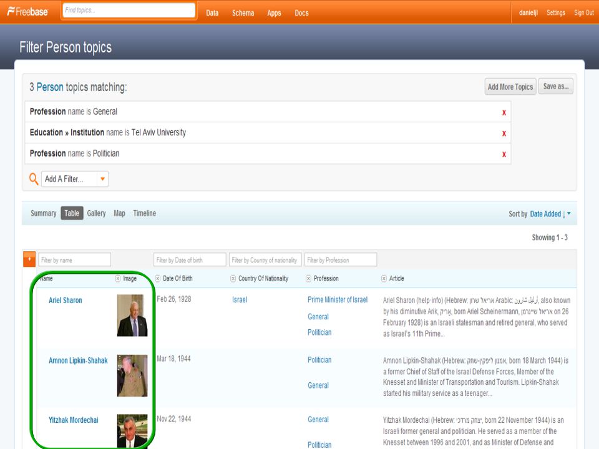Viewport: 599px width, 449px height.
Task: Click Politician link in Amnon Lipkin-Shahak row
Action: click(319, 360)
